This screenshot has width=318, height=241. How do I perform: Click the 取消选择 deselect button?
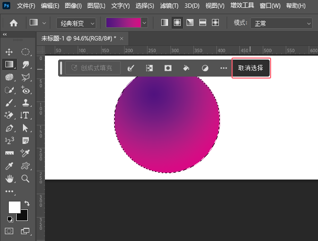click(251, 68)
